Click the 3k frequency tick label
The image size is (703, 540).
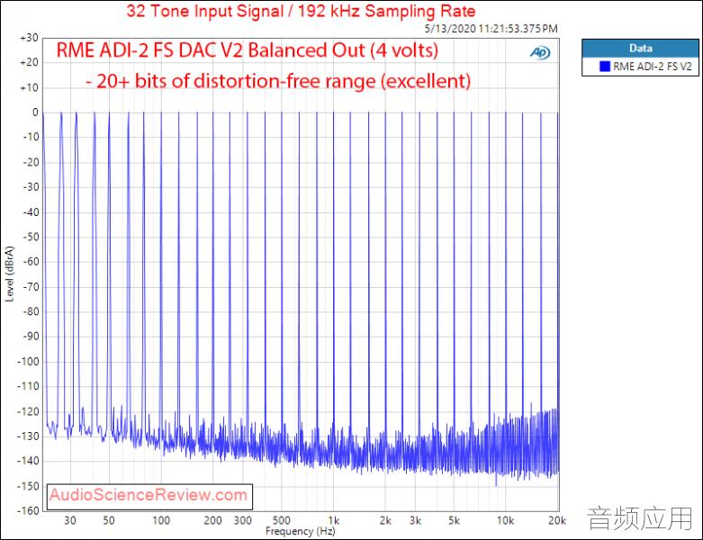click(x=416, y=521)
